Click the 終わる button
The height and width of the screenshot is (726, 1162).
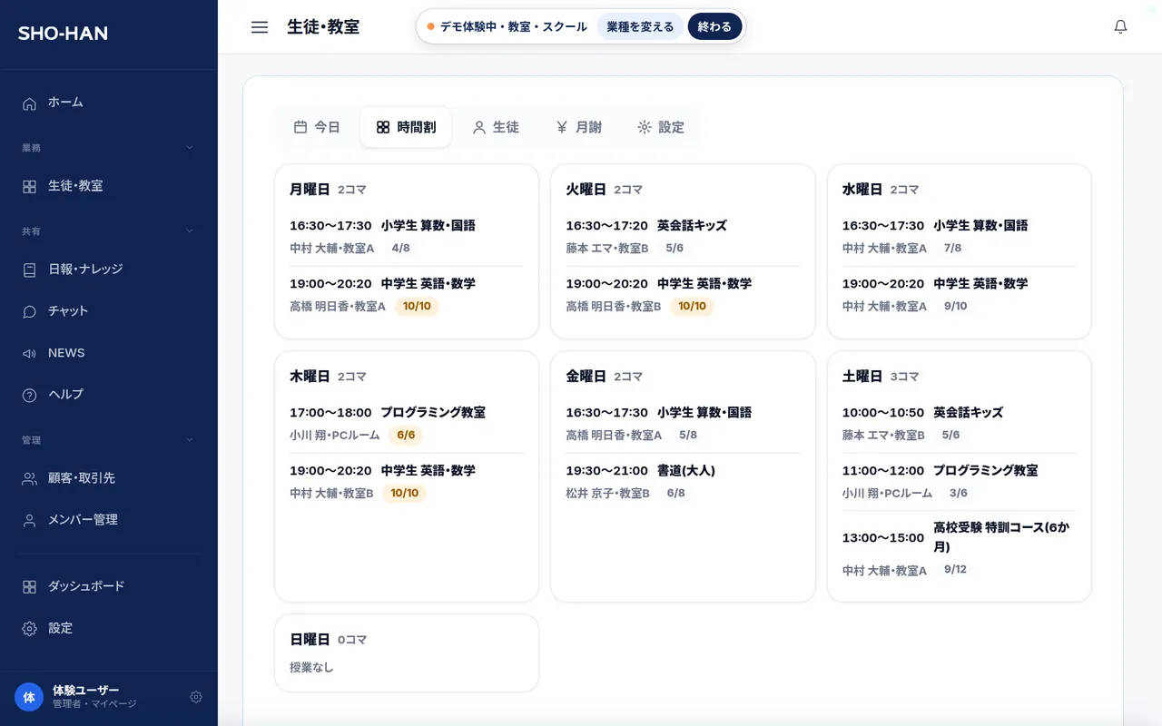click(x=714, y=26)
